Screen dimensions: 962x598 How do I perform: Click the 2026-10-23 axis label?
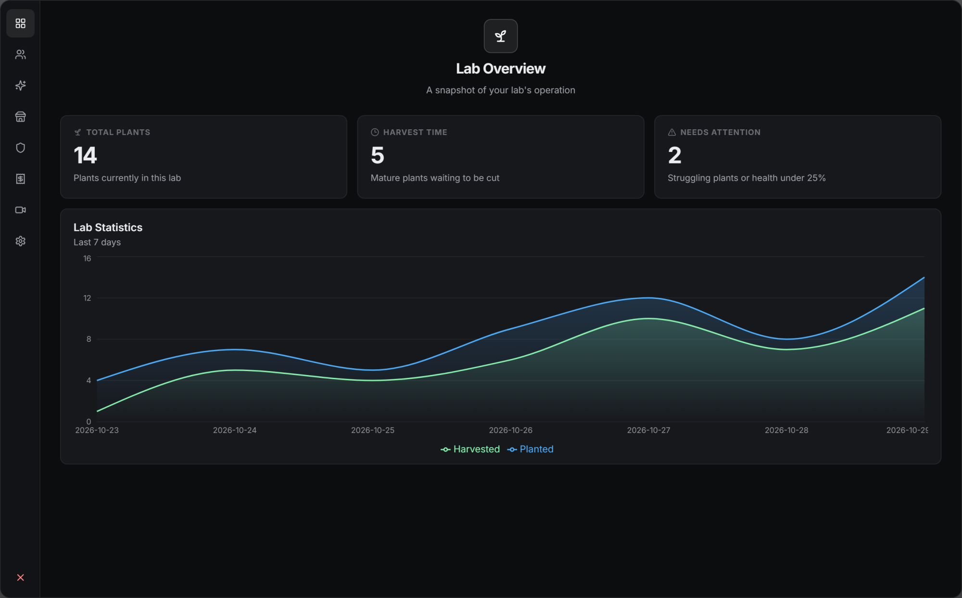click(x=97, y=430)
